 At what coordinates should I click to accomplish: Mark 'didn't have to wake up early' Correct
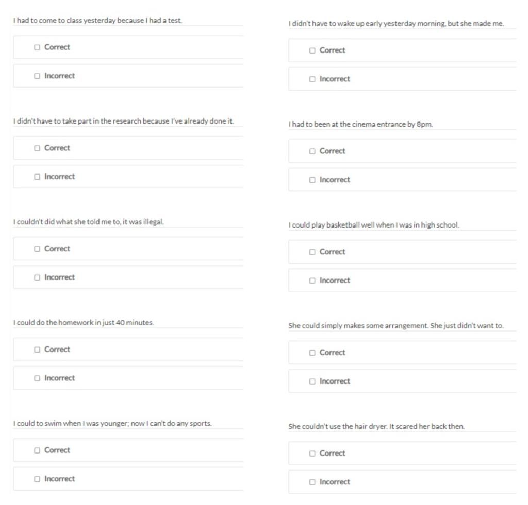[x=312, y=50]
